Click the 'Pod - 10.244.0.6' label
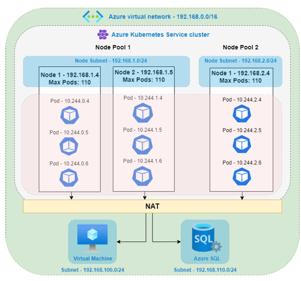The height and width of the screenshot is (281, 301). click(69, 163)
